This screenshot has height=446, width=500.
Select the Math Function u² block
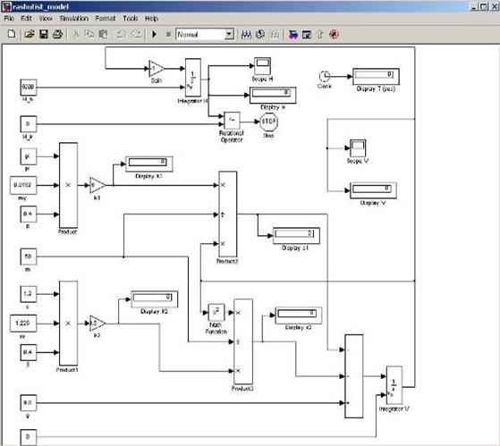tap(216, 312)
